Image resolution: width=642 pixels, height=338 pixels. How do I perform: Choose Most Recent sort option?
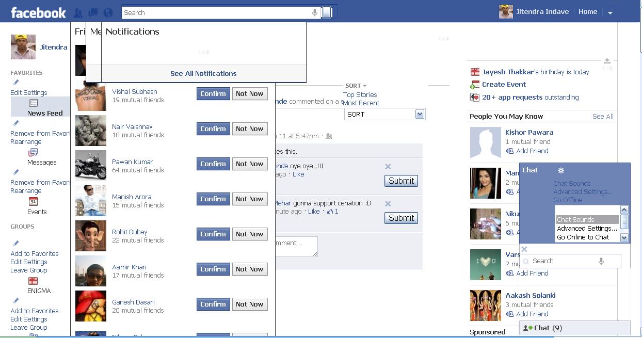tap(361, 103)
